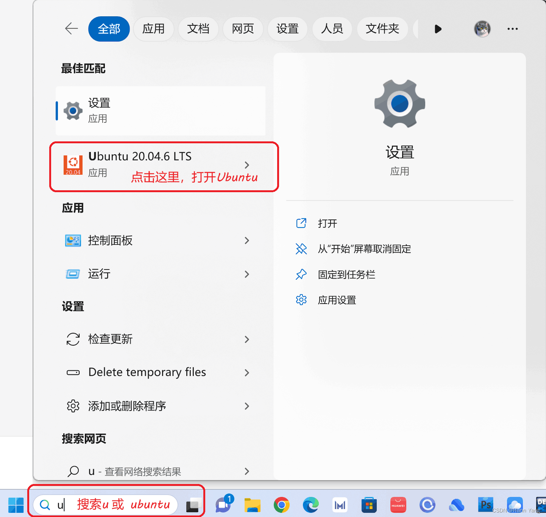
Task: Click the web search magnifier for u
Action: point(73,471)
